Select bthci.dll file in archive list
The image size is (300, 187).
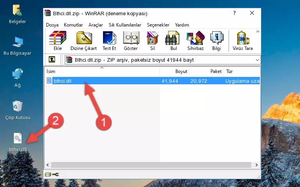point(153,81)
